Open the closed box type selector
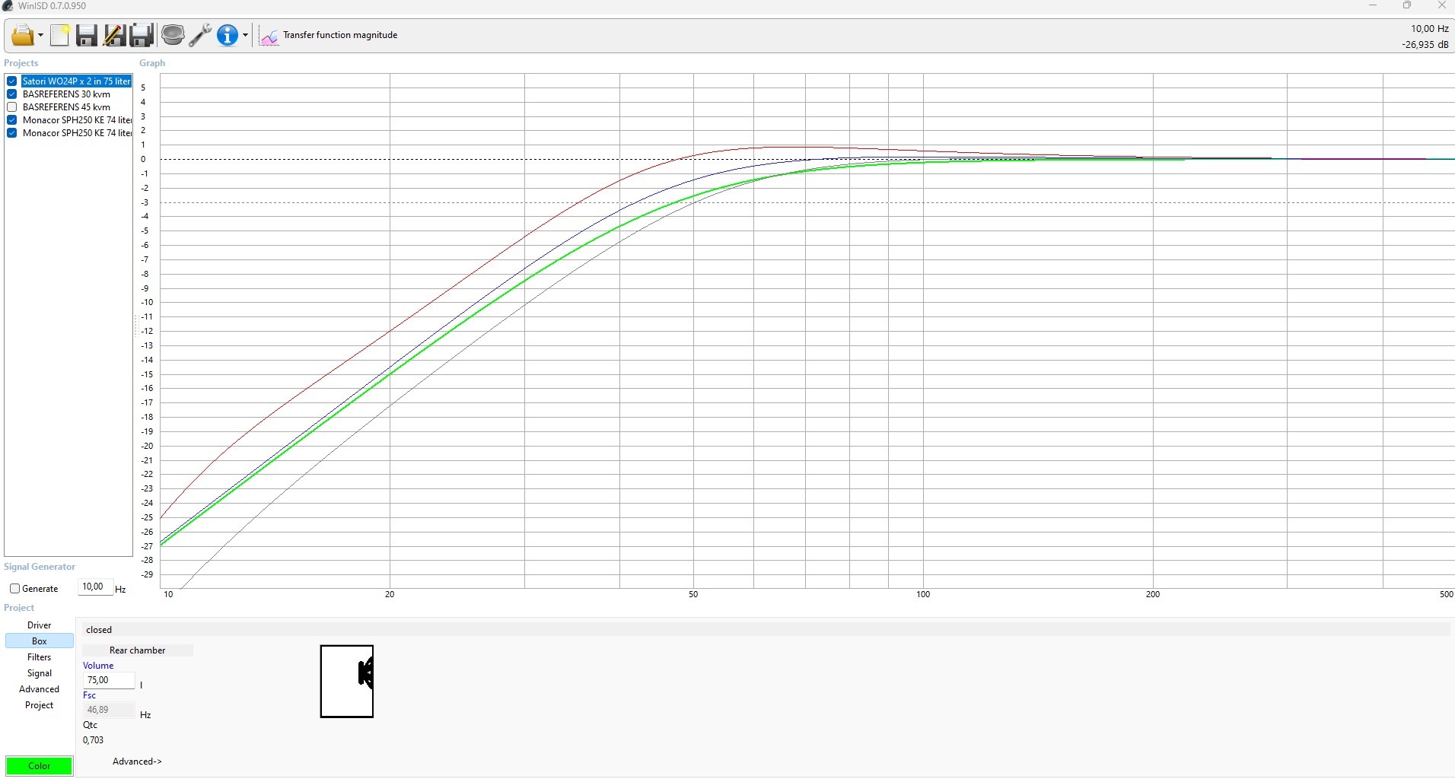 click(766, 630)
